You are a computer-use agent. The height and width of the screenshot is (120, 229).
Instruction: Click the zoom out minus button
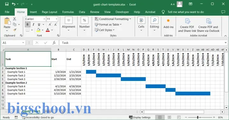pyautogui.click(x=186, y=117)
